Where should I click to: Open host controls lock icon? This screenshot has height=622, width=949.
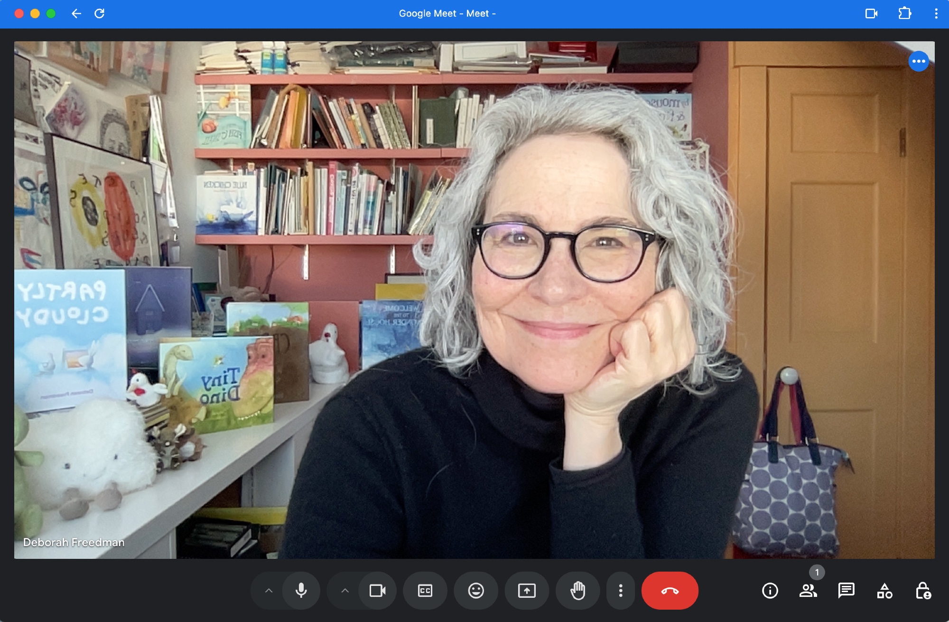922,591
